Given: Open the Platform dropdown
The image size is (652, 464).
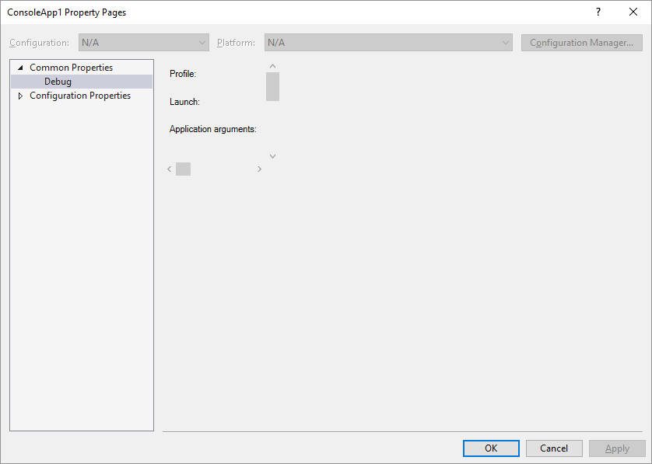Looking at the screenshot, I should 388,43.
